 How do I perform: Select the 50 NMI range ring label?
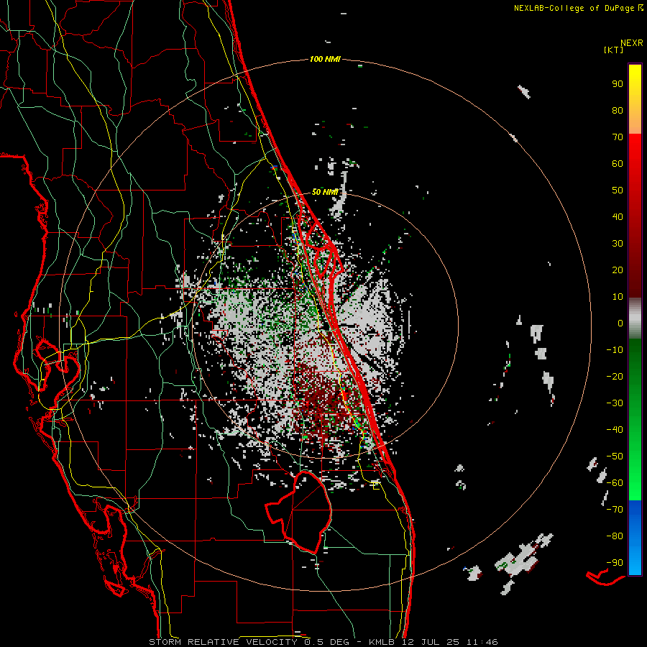click(325, 192)
